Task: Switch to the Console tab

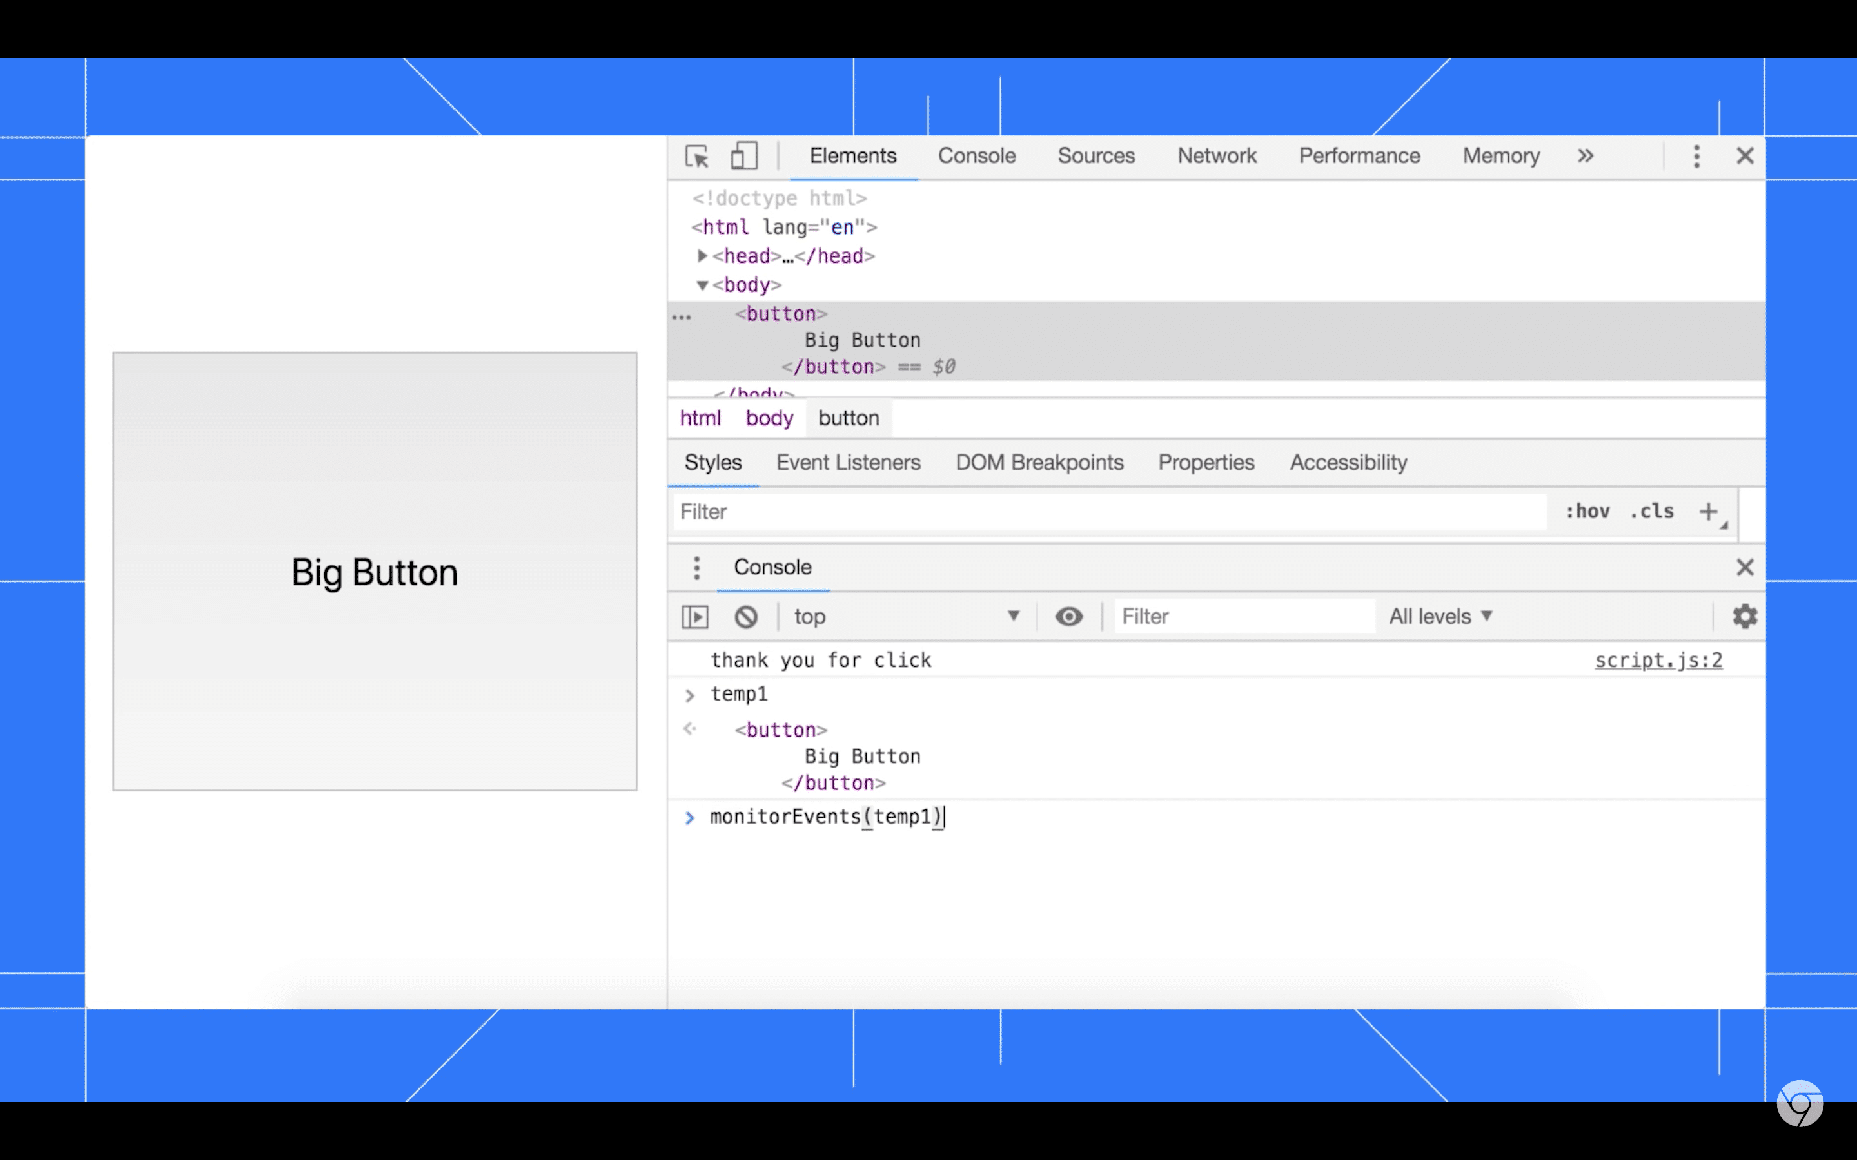Action: [976, 155]
